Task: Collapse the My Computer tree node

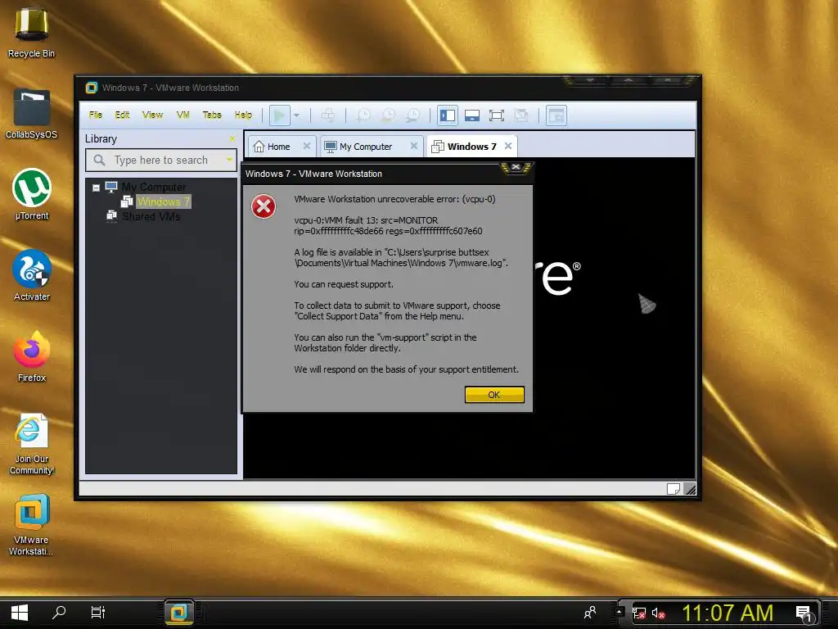Action: tap(97, 188)
